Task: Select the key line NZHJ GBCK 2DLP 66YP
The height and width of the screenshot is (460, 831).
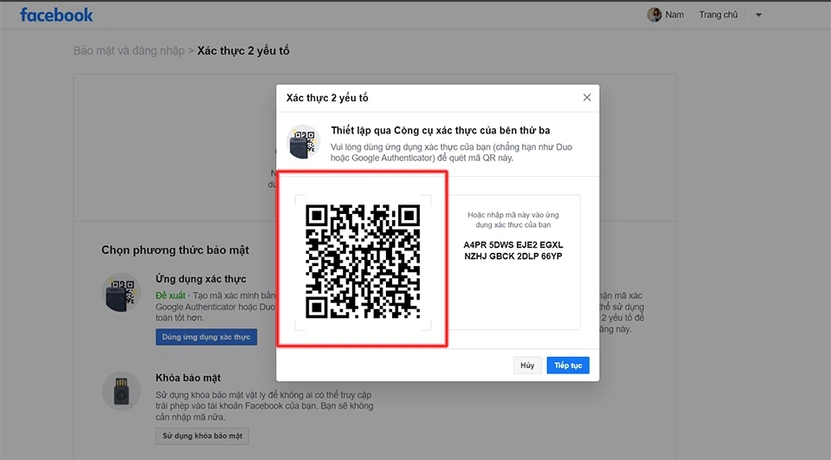Action: point(513,256)
